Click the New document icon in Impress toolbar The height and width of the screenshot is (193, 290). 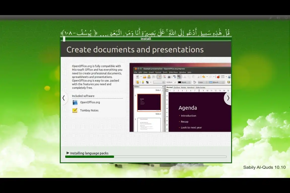click(x=138, y=77)
